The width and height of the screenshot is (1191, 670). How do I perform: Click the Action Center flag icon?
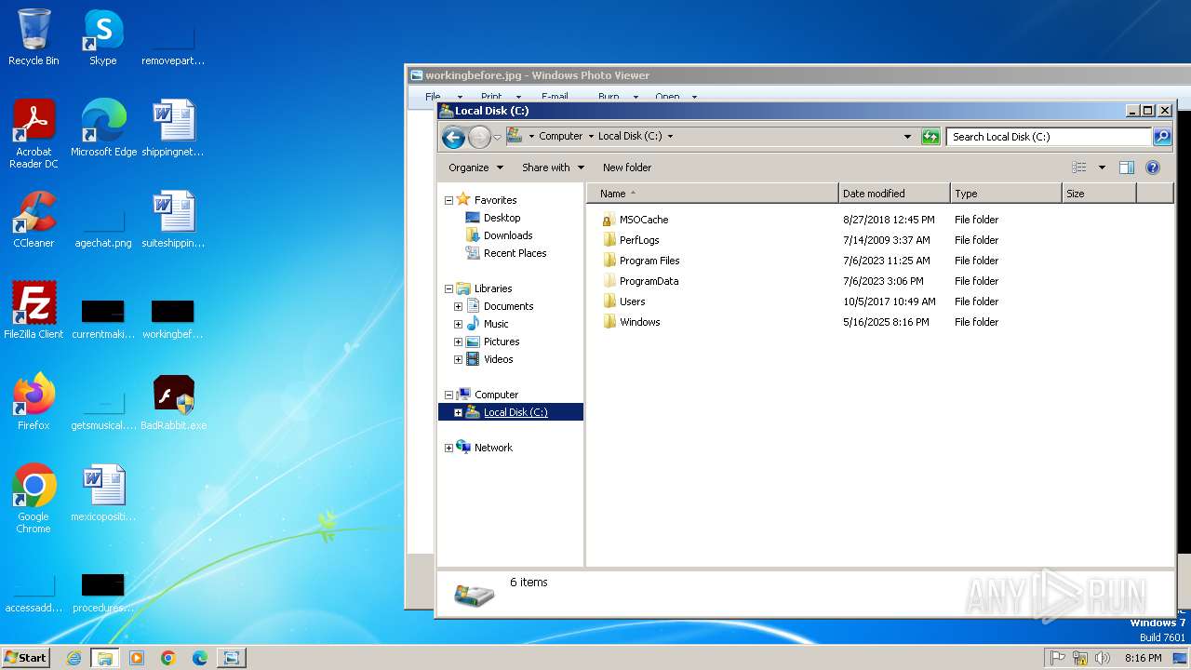1058,658
